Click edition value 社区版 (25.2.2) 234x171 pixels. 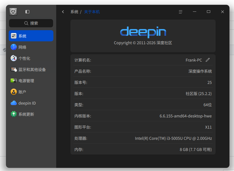pos(198,94)
